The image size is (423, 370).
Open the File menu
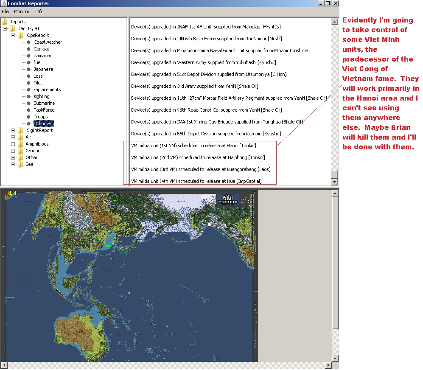tap(5, 11)
